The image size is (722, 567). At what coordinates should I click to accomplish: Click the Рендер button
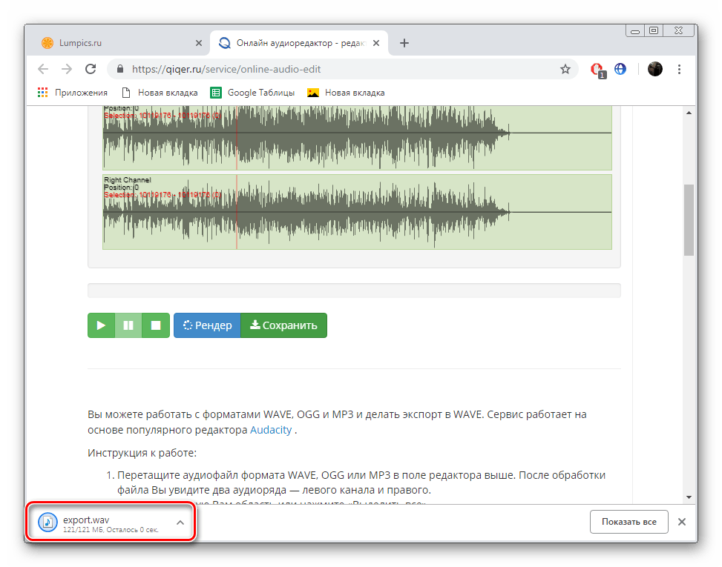click(x=207, y=325)
